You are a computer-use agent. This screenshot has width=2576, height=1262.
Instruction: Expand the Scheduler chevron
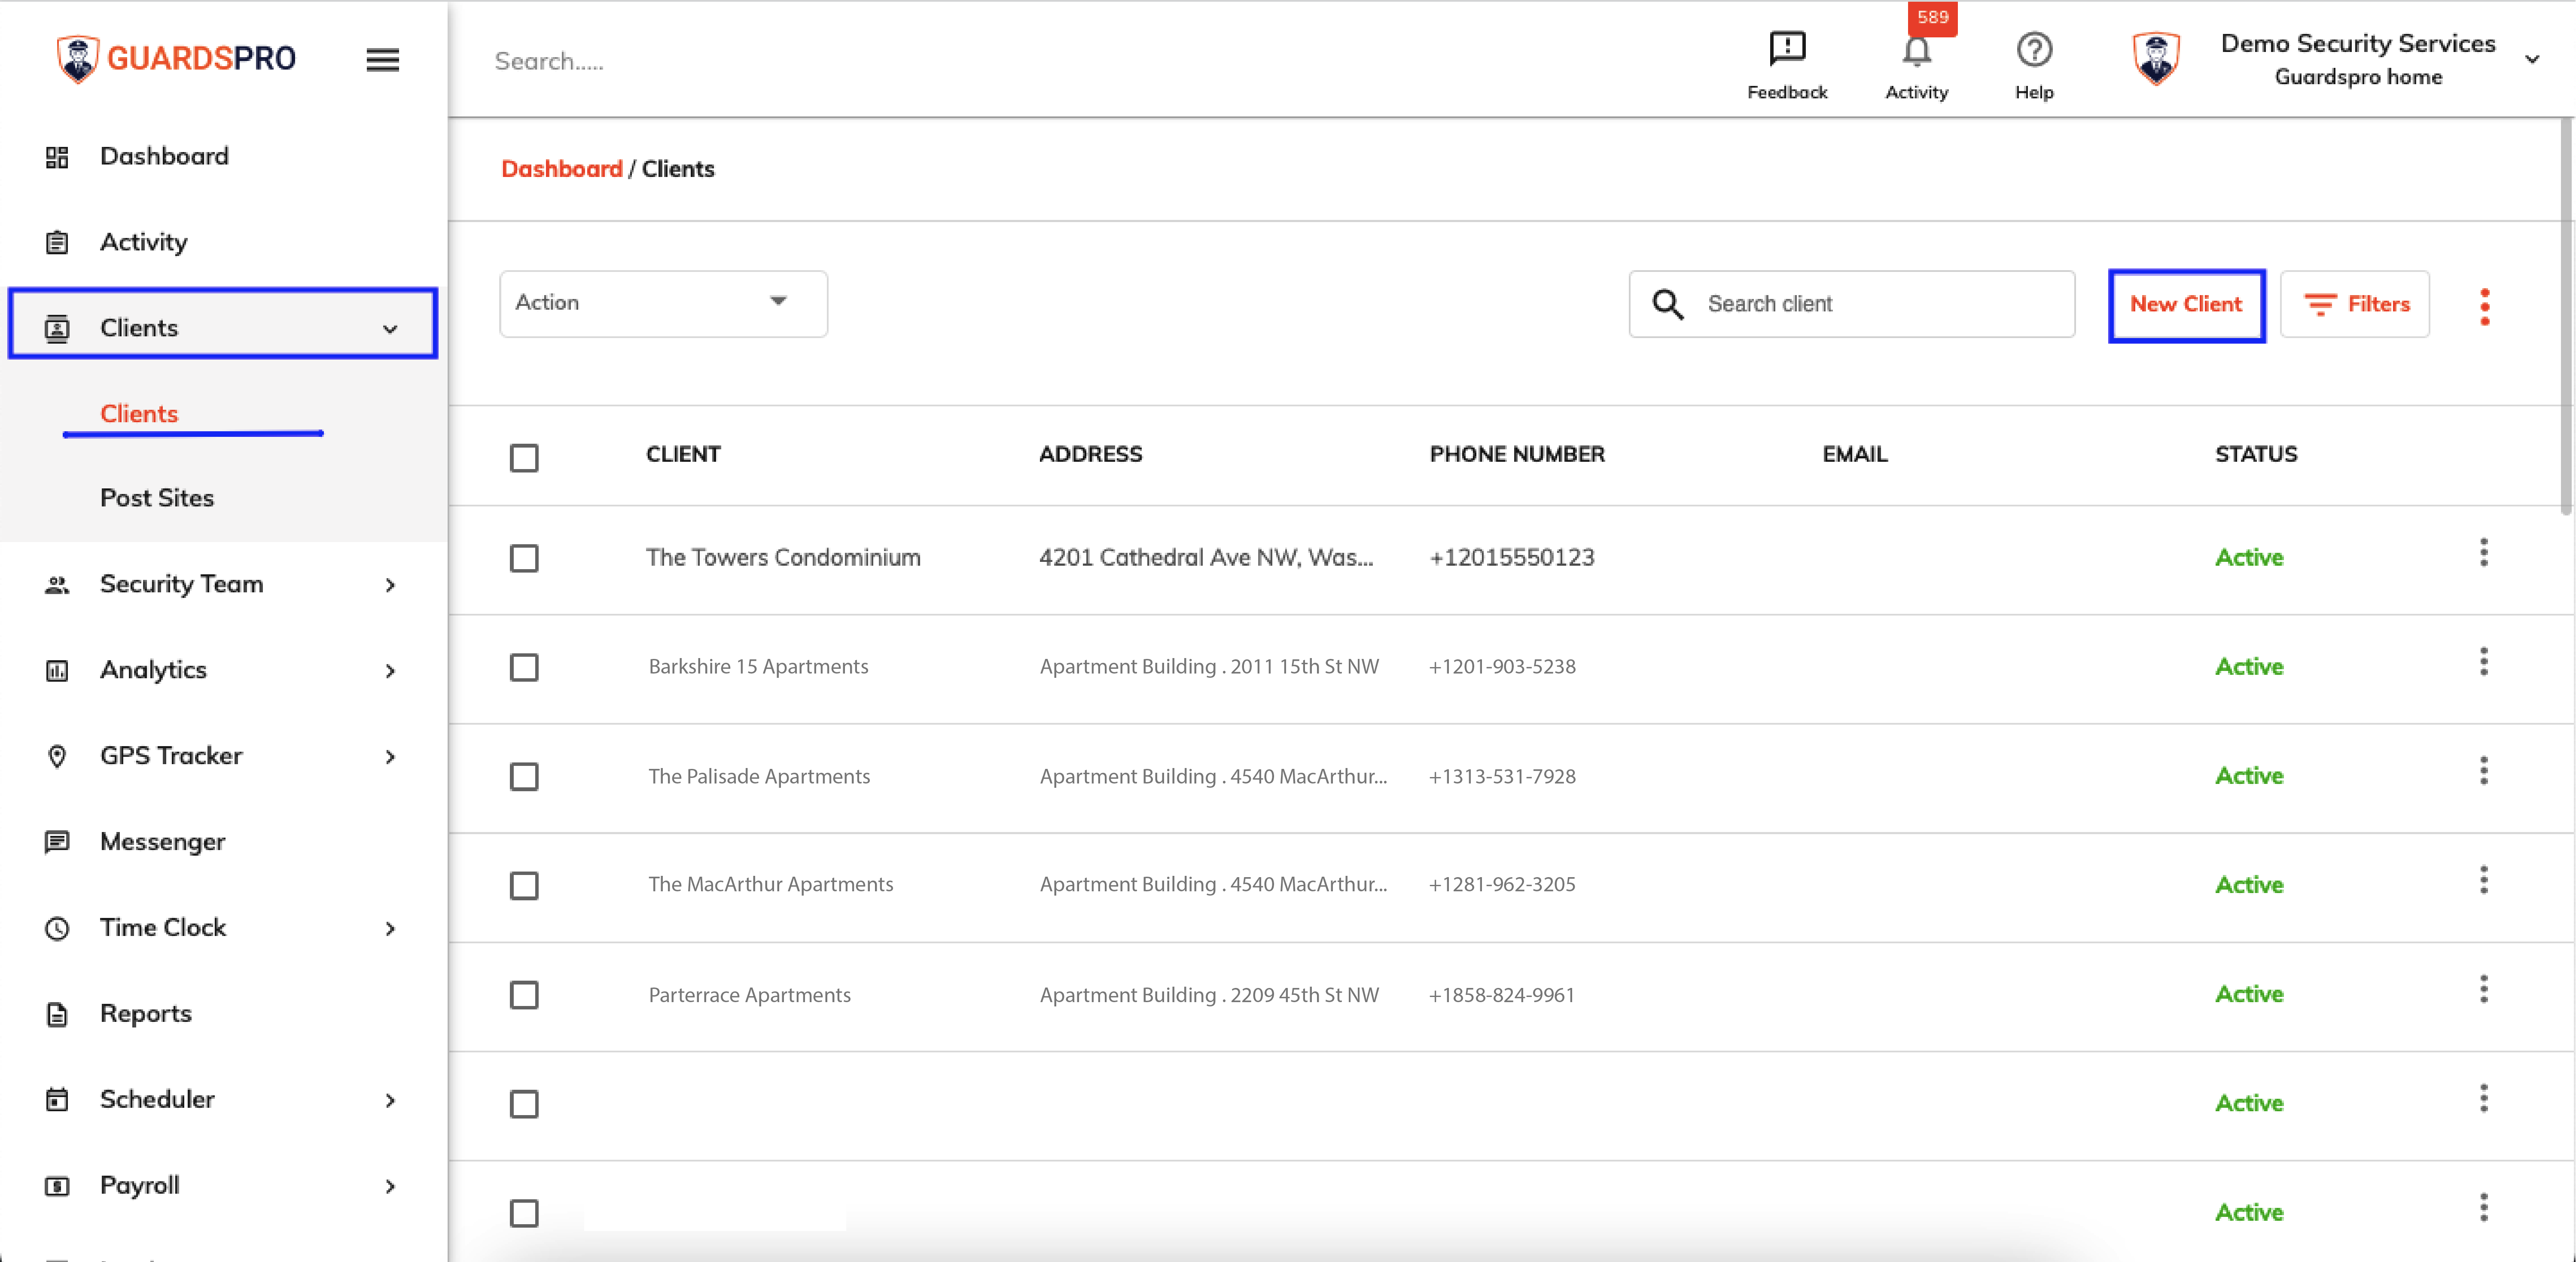coord(390,1101)
